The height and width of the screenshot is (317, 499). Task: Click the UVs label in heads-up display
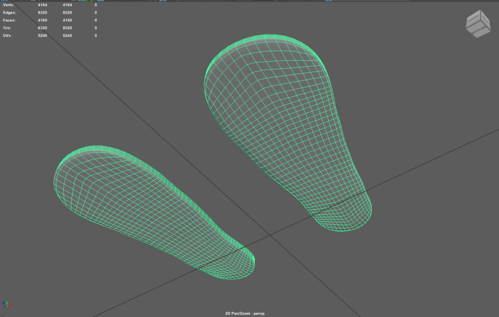click(8, 36)
